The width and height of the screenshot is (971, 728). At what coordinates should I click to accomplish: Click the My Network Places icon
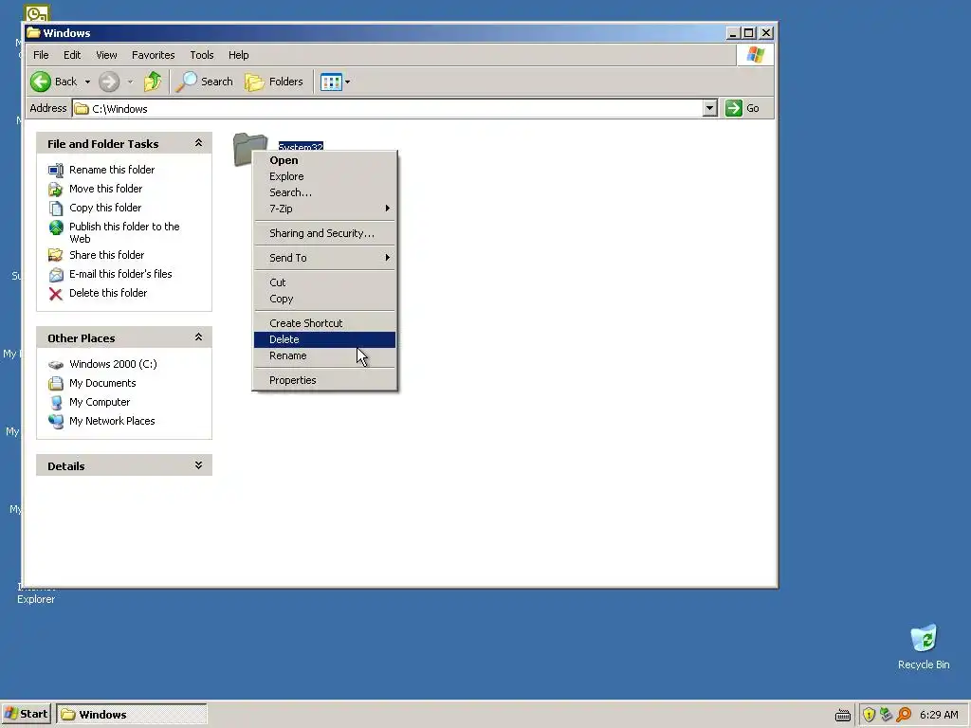(56, 422)
